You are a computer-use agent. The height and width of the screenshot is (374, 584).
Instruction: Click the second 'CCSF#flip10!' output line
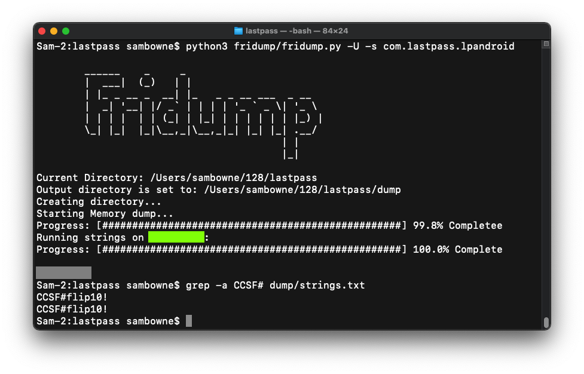(72, 309)
